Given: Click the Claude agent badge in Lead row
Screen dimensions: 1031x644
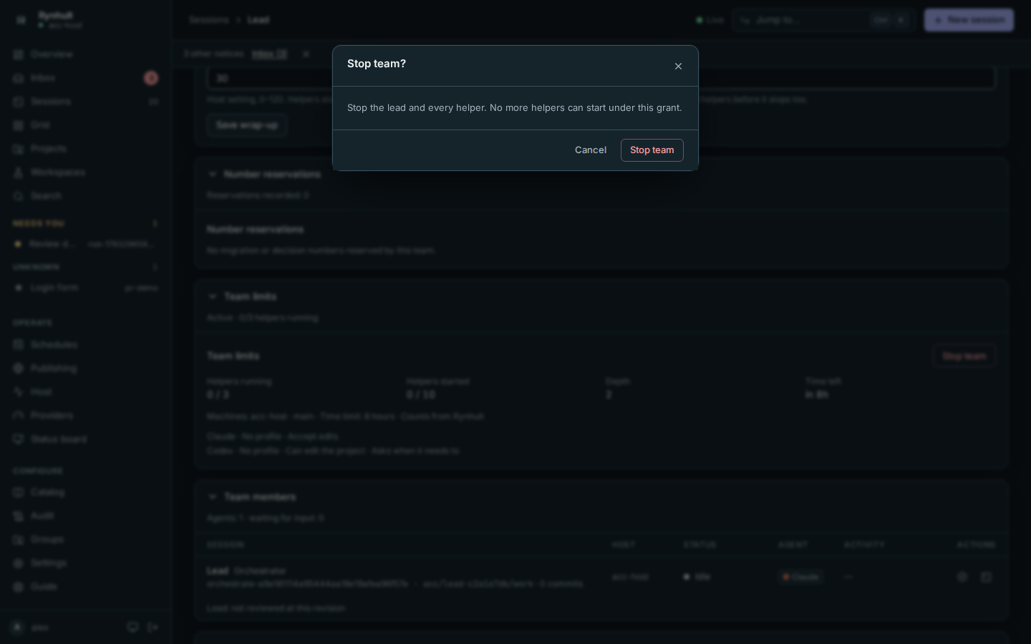Looking at the screenshot, I should [x=800, y=577].
